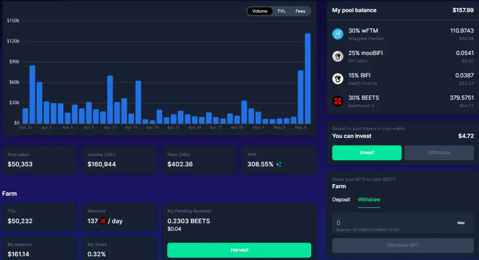This screenshot has height=260, width=479.
Task: Focus the BPT withdraw amount input field
Action: (x=394, y=223)
